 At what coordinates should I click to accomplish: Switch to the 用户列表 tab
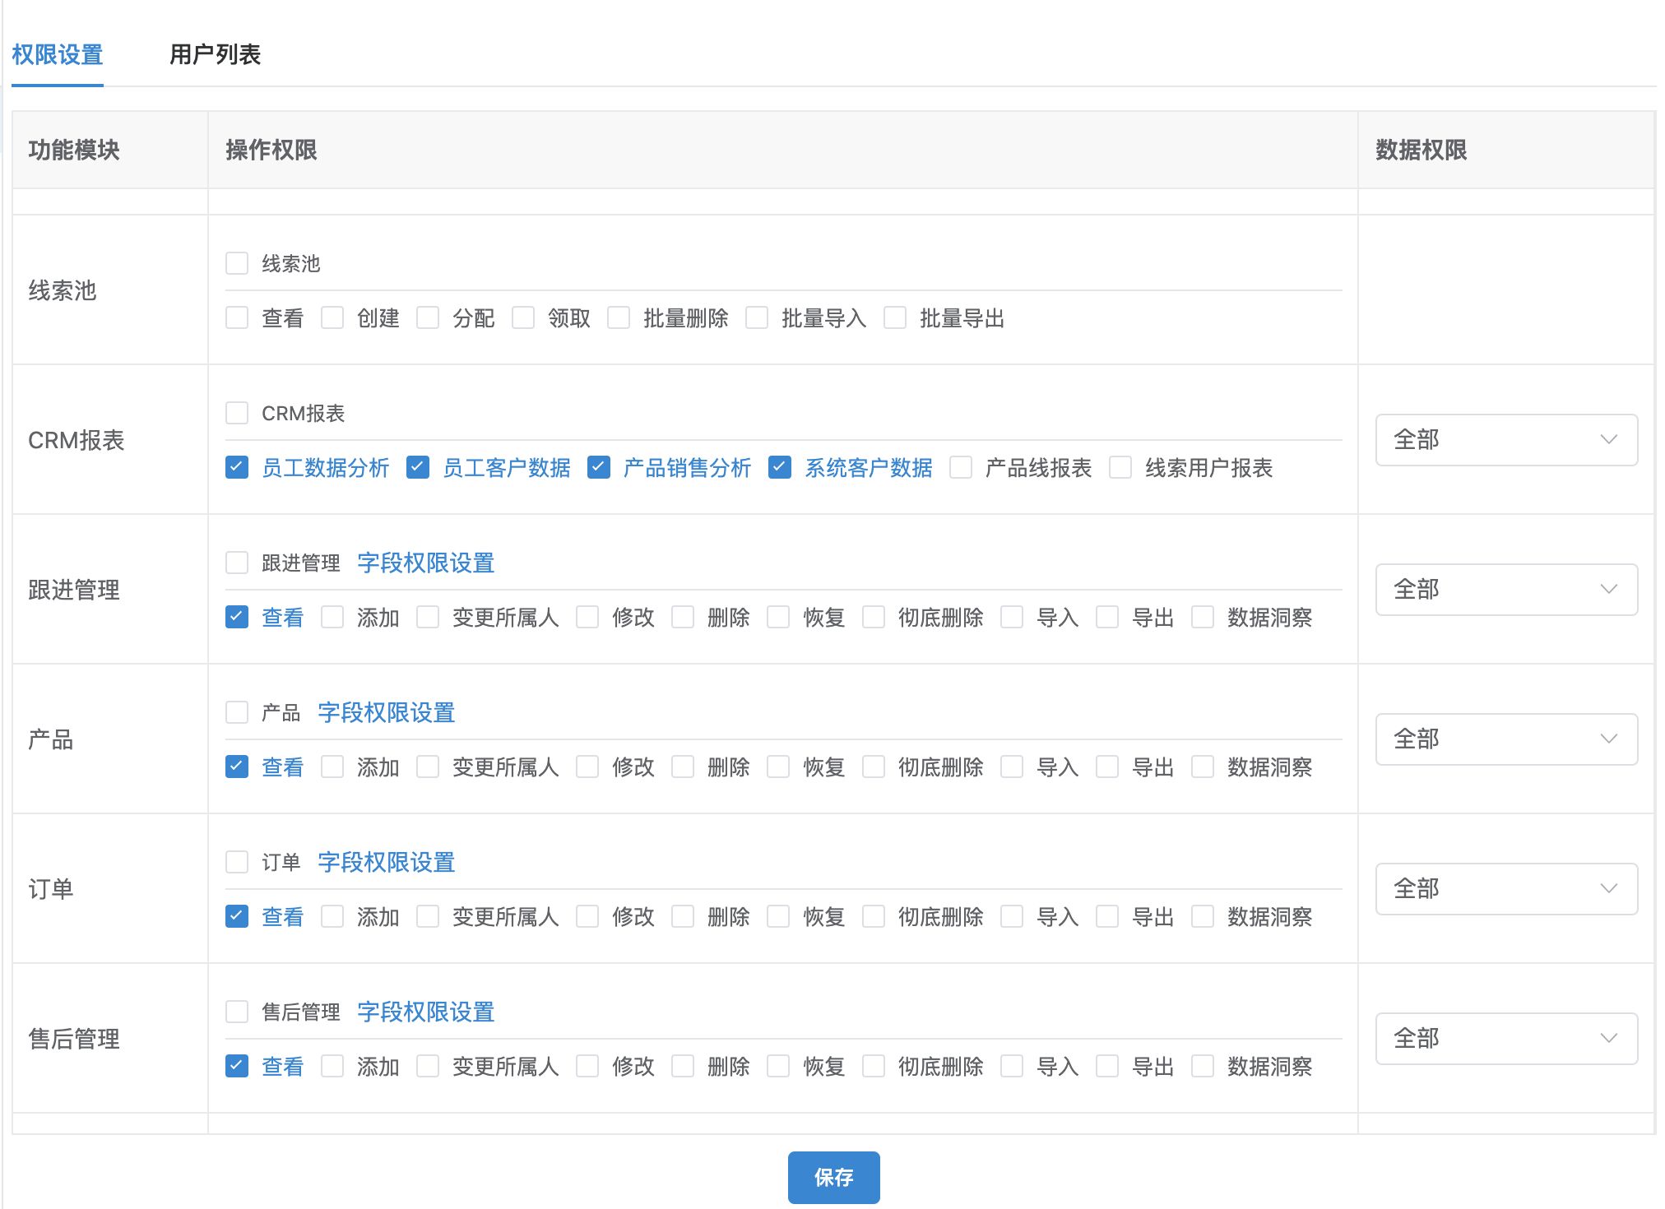[215, 55]
